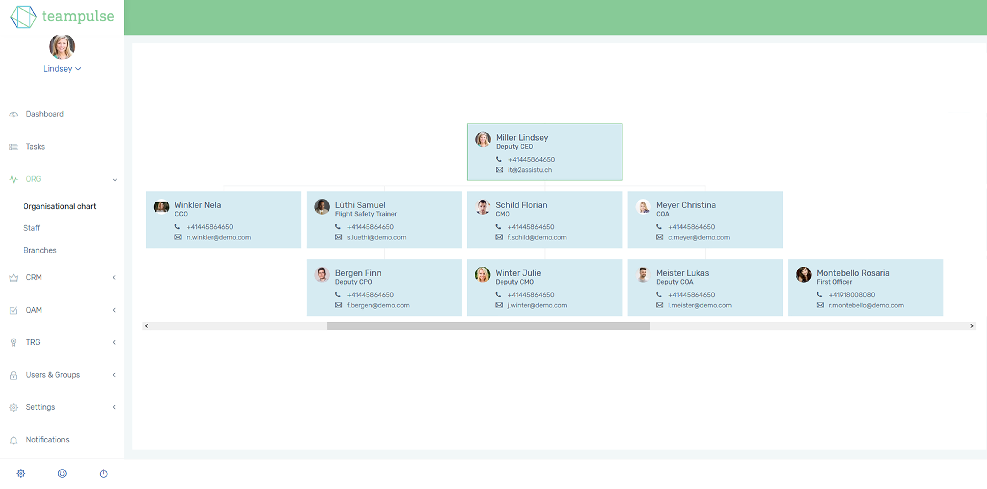Click the Notifications bell icon

point(13,440)
